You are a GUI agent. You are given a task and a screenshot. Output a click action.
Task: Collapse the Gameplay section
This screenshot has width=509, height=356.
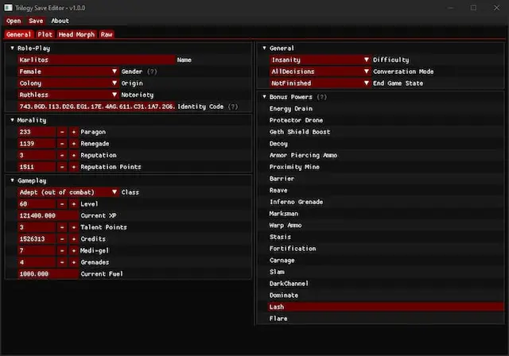click(13, 180)
